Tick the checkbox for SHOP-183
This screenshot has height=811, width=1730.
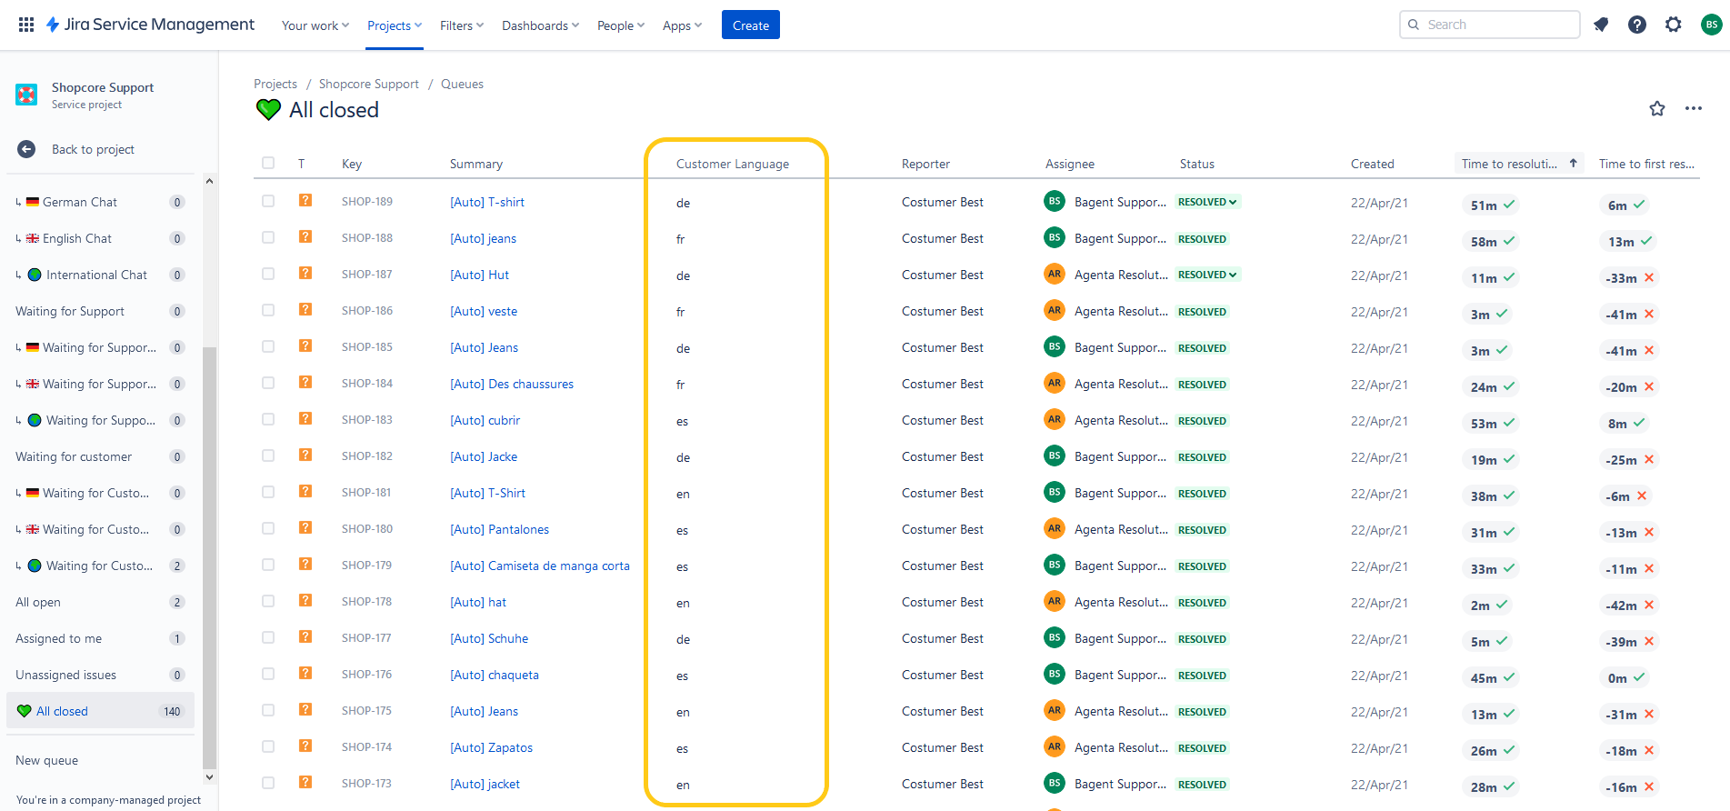268,419
